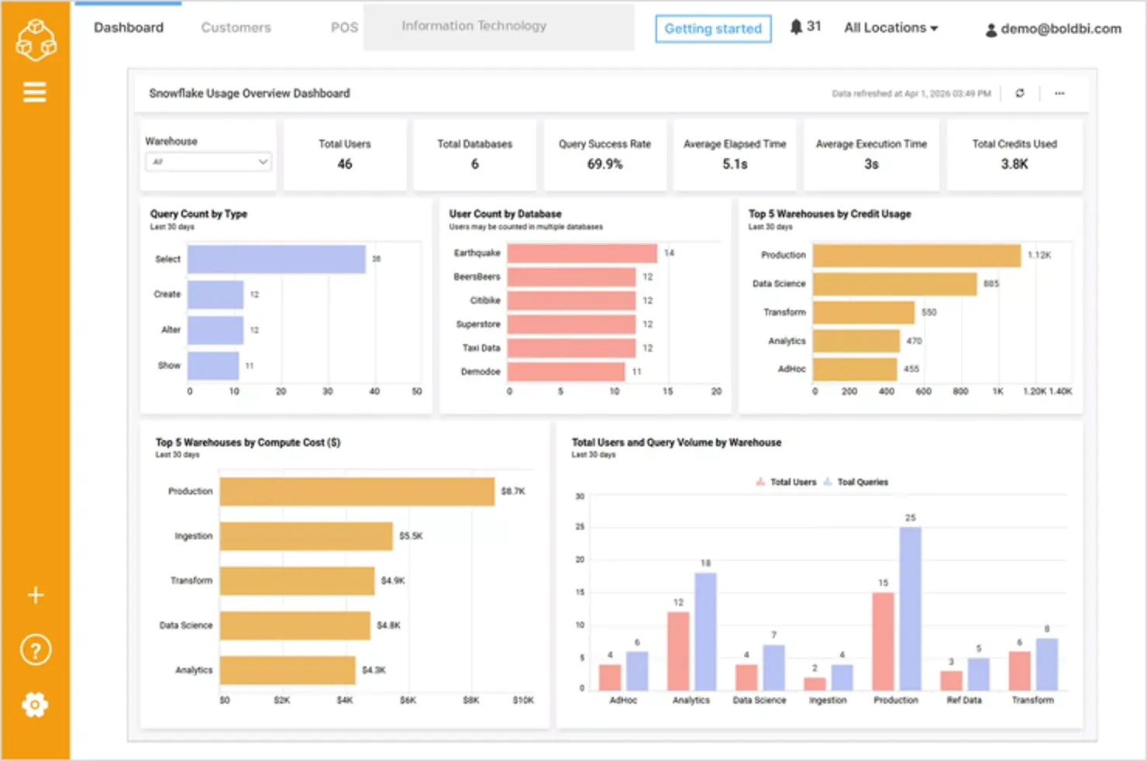Click the app logo in the orange sidebar

36,39
